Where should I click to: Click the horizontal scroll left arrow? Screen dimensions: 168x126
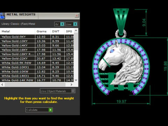(x=2, y=85)
